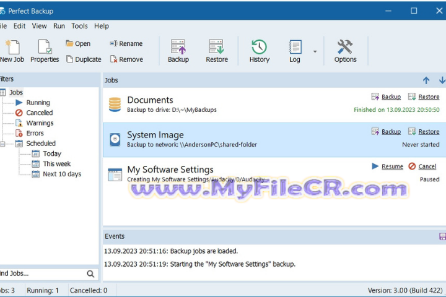Image resolution: width=446 pixels, height=297 pixels.
Task: Click the Paused status text
Action: coord(429,179)
